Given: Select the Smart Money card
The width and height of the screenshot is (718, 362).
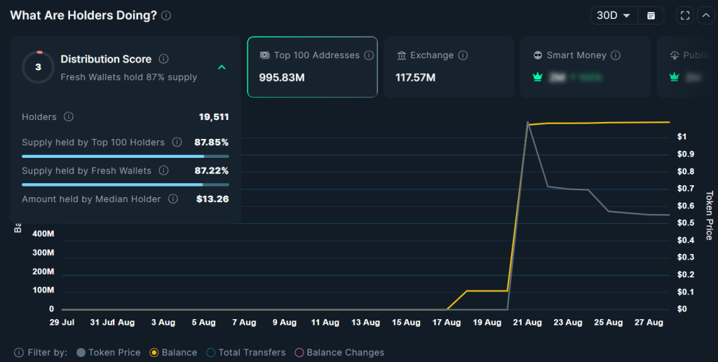Looking at the screenshot, I should [x=585, y=67].
